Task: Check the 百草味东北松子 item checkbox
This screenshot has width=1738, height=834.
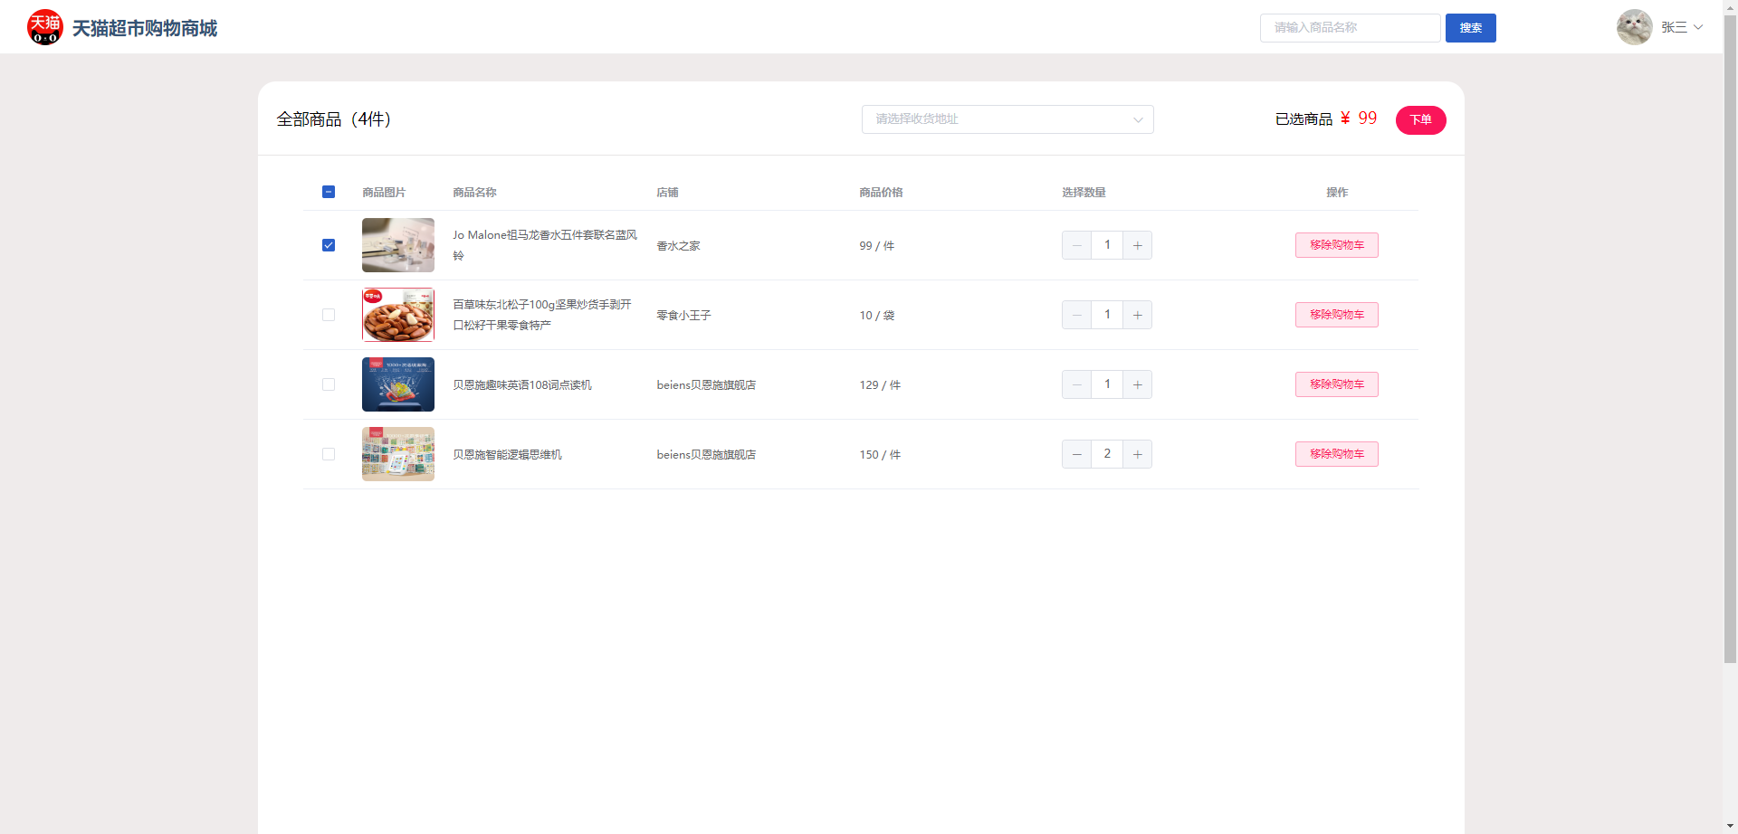Action: [x=329, y=315]
